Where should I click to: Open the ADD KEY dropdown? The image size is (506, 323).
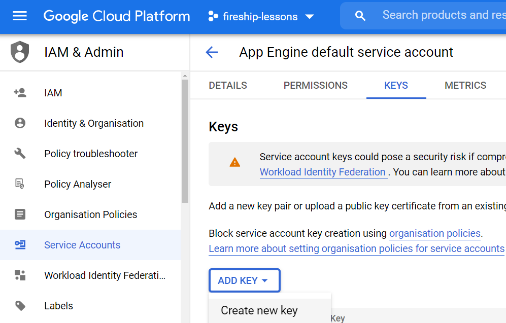(x=245, y=280)
